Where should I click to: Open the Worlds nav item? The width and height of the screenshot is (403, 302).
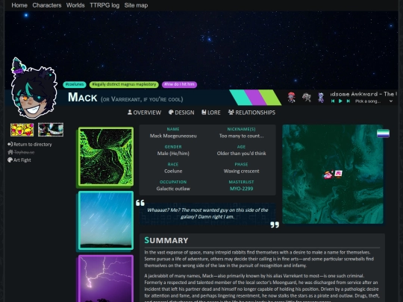pos(75,5)
